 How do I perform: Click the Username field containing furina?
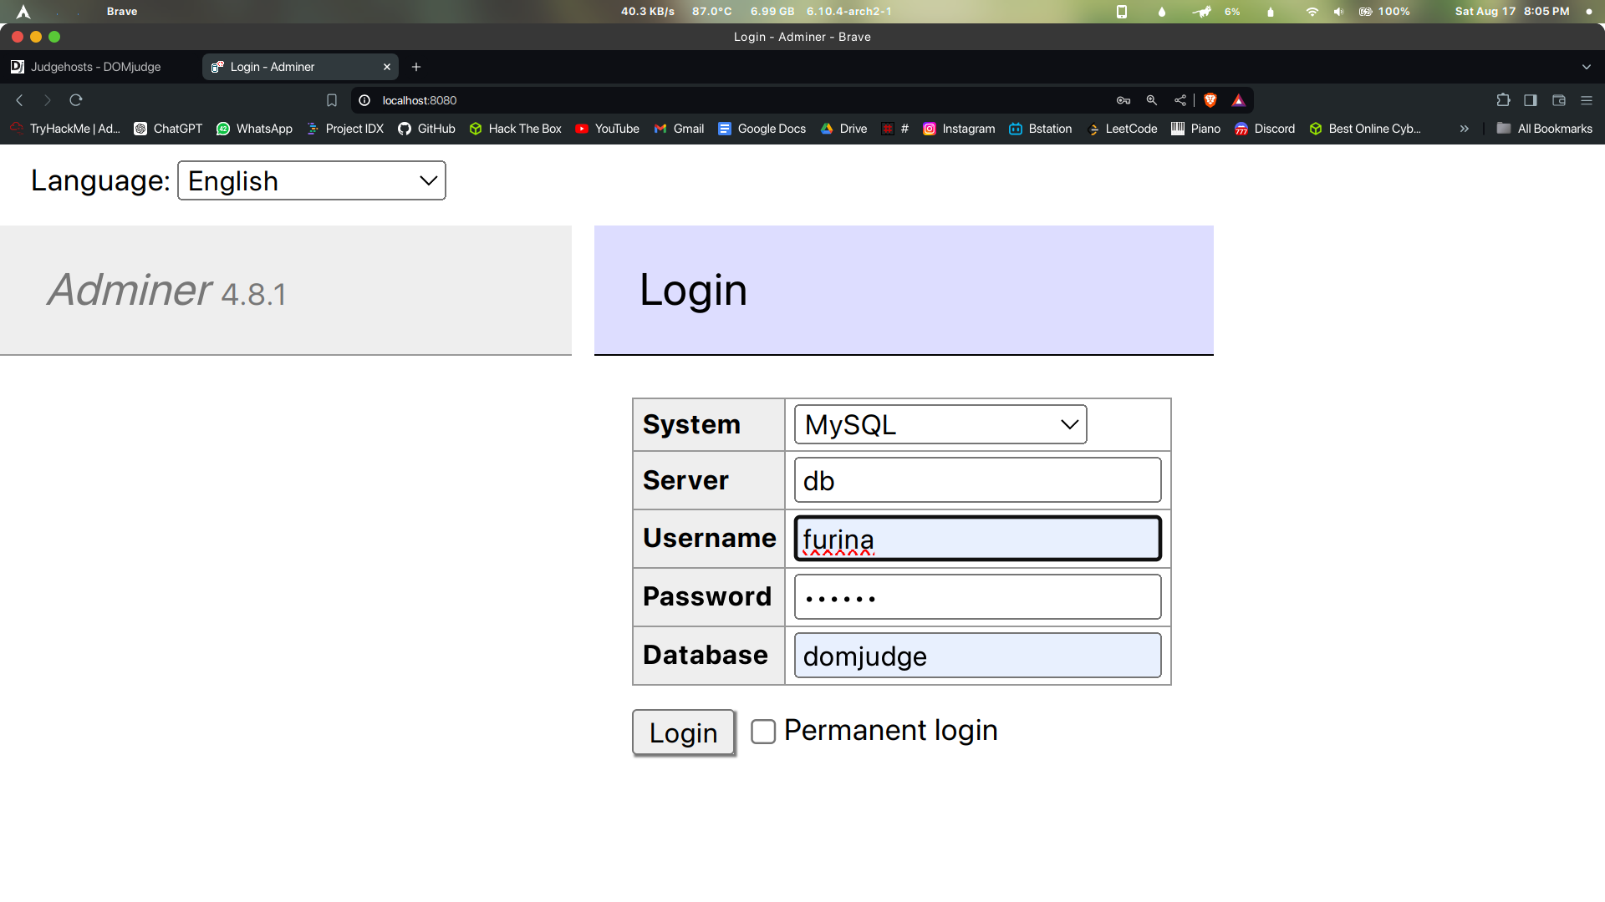pyautogui.click(x=977, y=539)
